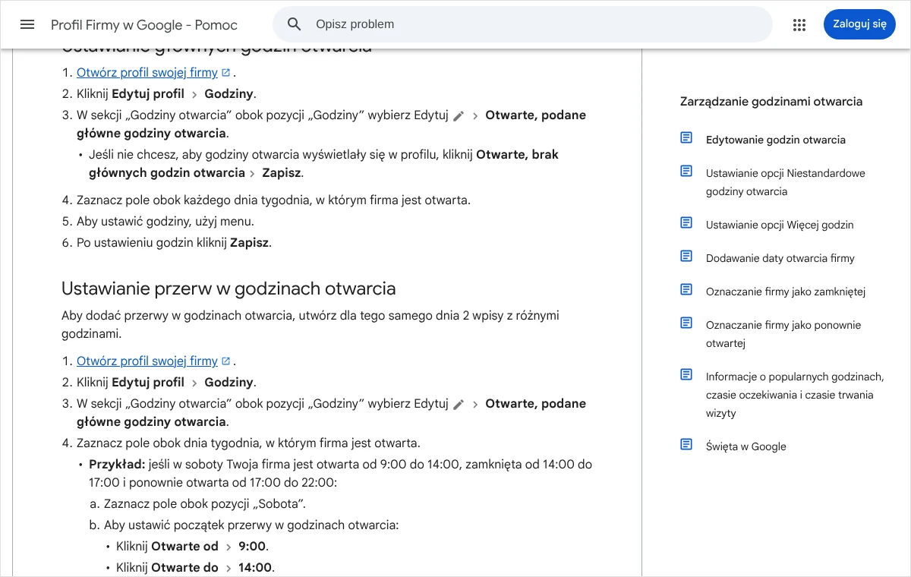
Task: Click document icon beside Więcej godzin
Action: 686,223
